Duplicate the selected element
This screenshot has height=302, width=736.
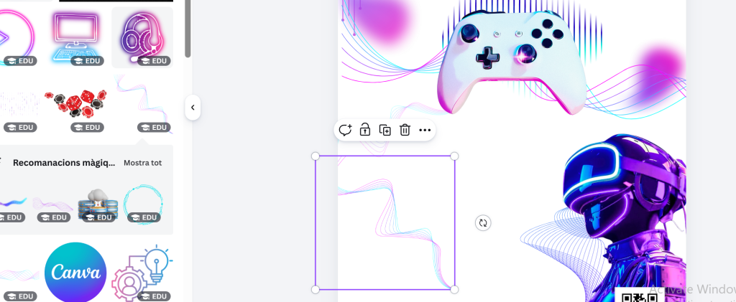[x=385, y=130]
